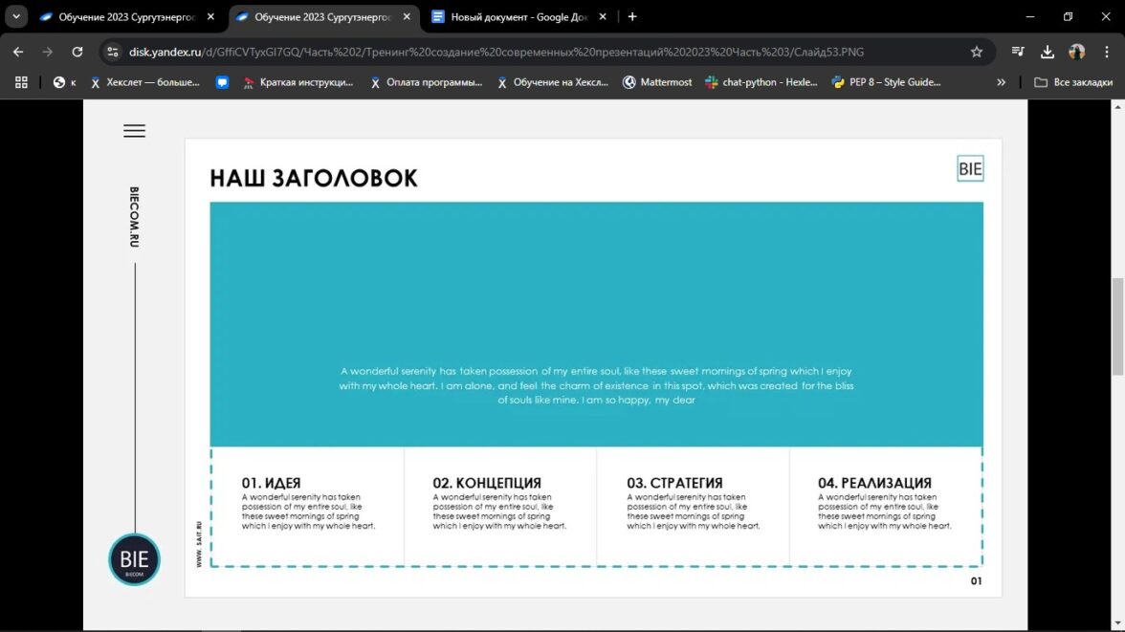This screenshot has width=1125, height=632.
Task: Expand hidden bookmarks overflow chevron
Action: click(1001, 82)
